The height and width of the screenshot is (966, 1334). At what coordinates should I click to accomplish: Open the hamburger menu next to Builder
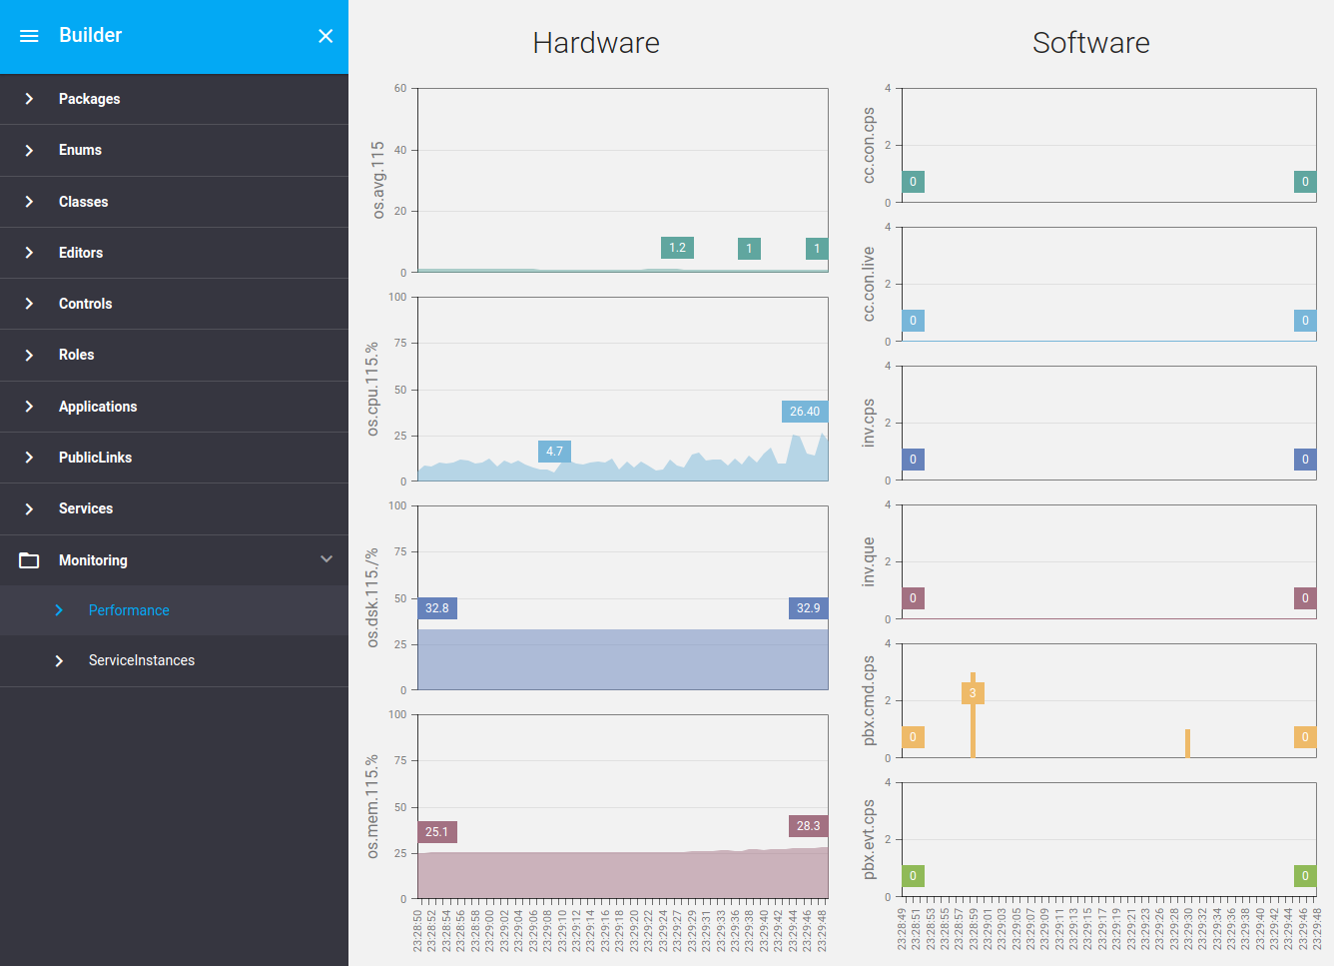click(x=29, y=36)
